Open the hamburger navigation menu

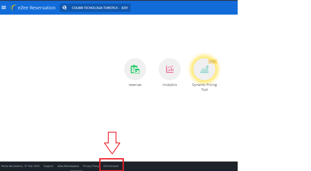pos(4,8)
